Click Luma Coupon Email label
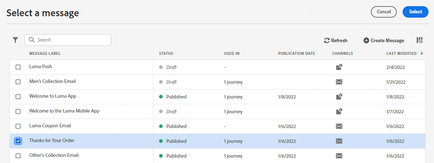Screen dimensions: 434x163 [x=50, y=126]
